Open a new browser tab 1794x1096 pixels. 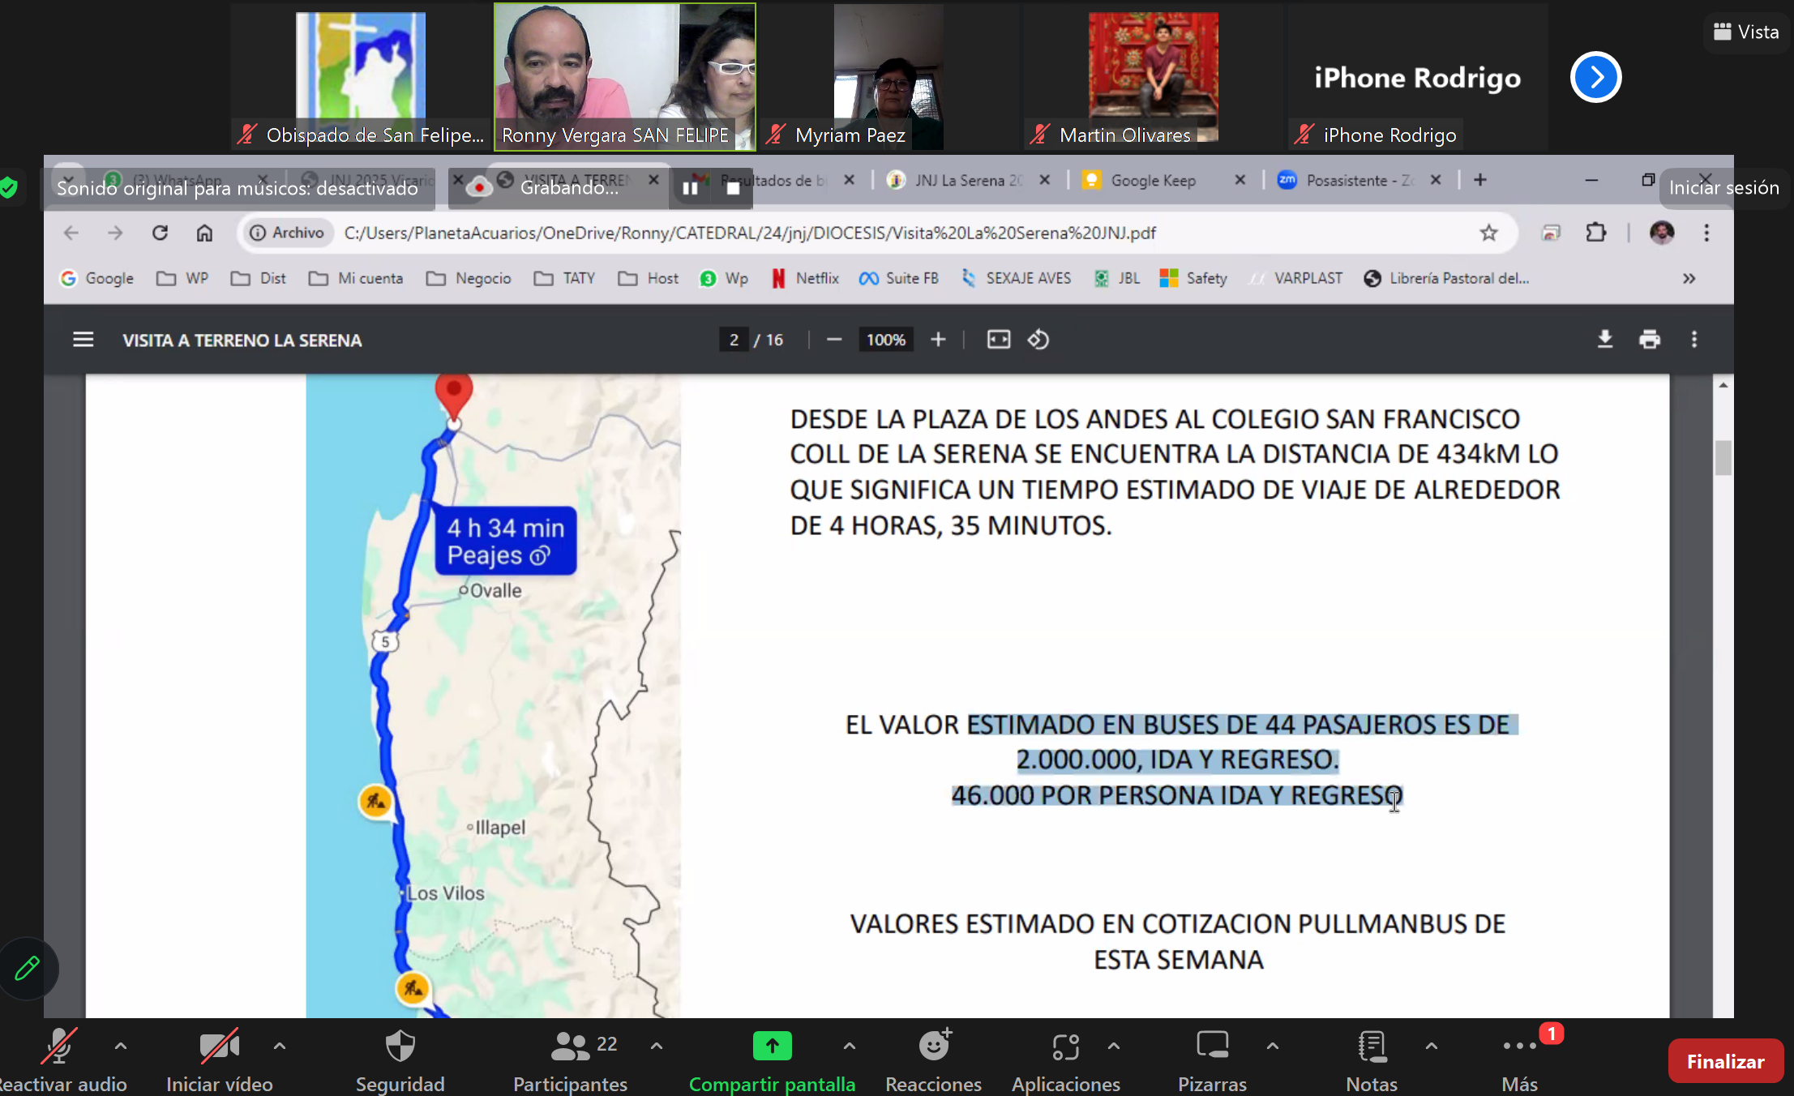(1479, 180)
